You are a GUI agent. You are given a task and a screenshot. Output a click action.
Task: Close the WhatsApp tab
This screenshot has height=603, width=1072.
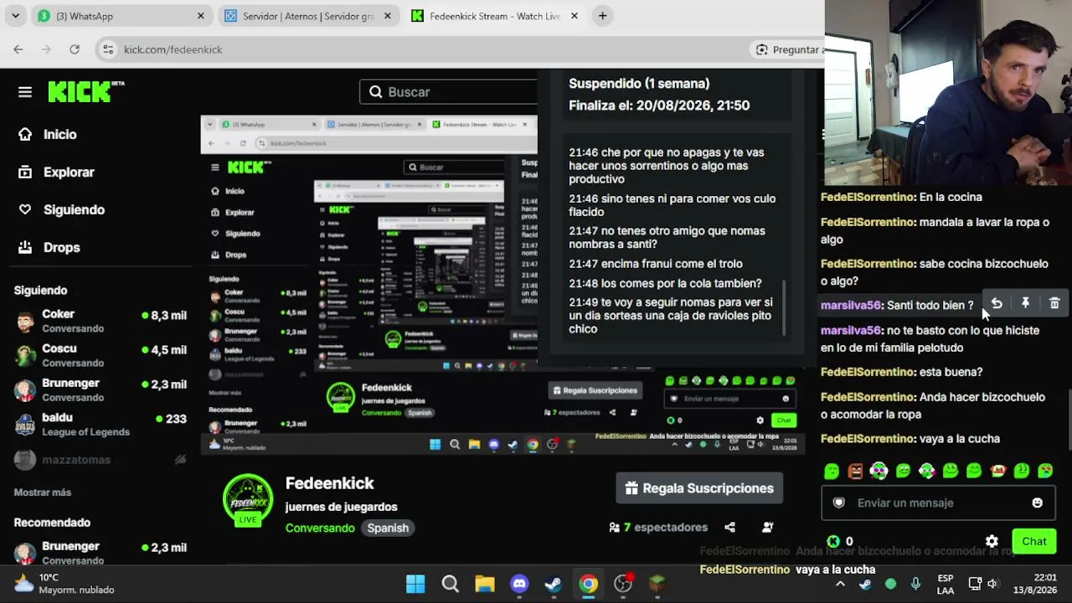point(201,16)
